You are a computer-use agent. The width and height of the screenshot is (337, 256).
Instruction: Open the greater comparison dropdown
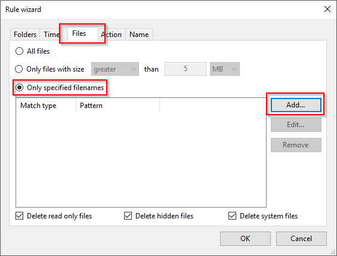tap(115, 69)
